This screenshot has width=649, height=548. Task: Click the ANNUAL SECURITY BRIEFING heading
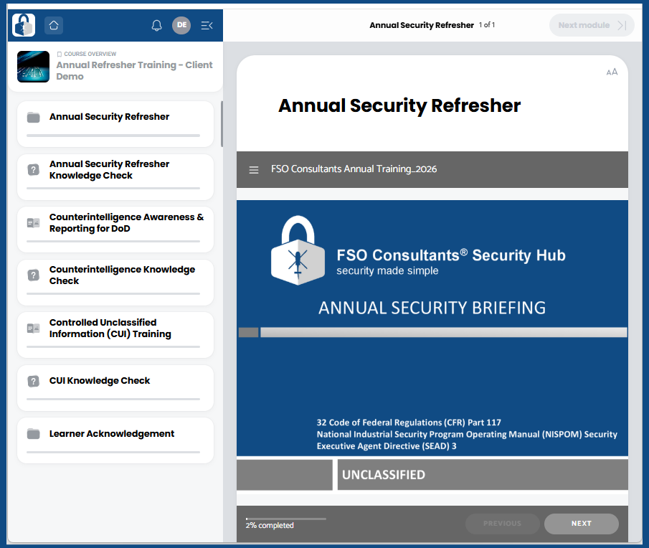pos(432,308)
